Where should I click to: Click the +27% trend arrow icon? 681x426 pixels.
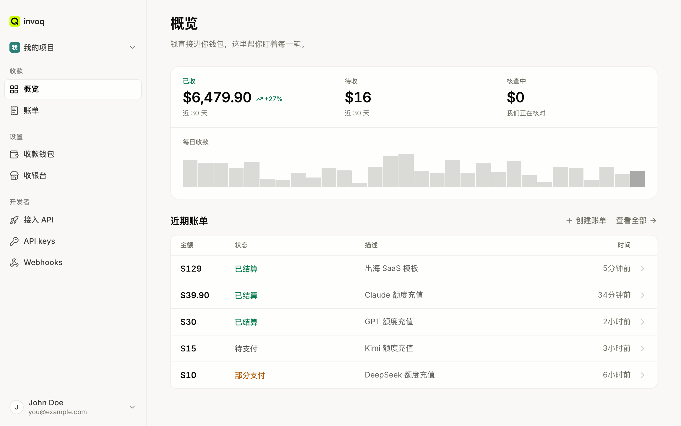260,99
